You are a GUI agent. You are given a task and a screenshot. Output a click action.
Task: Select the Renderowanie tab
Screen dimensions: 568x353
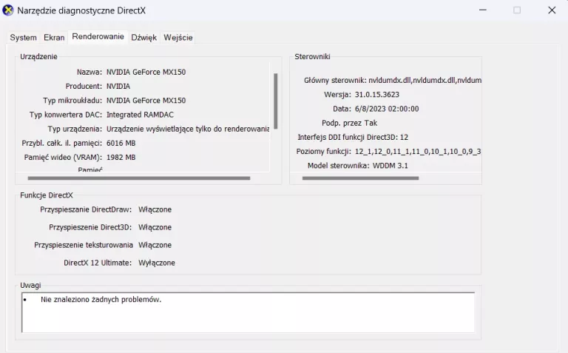(x=98, y=36)
